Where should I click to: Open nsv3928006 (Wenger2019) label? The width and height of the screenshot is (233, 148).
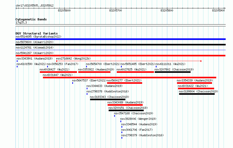point(138,119)
